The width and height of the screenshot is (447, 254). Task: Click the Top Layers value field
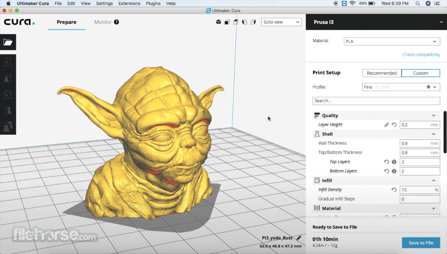coord(419,162)
